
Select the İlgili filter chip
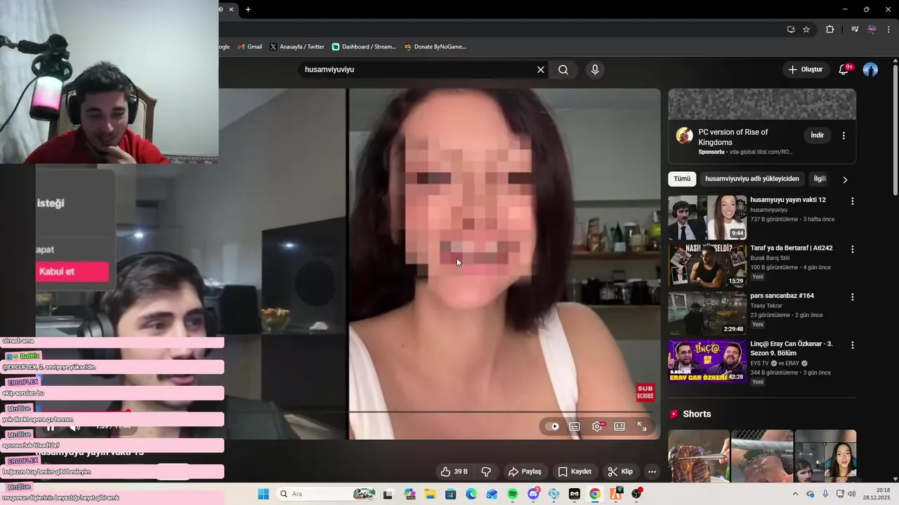click(x=820, y=179)
